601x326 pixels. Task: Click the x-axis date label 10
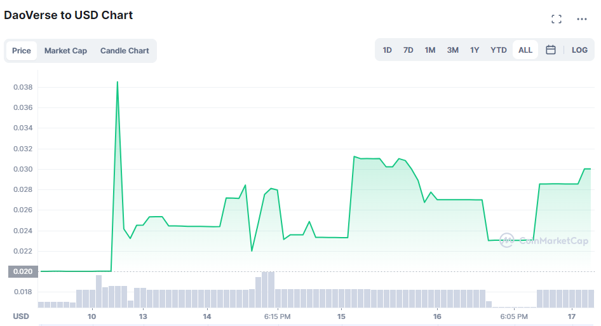[x=91, y=317]
